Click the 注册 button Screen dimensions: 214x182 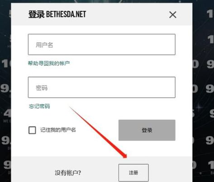coord(133,172)
